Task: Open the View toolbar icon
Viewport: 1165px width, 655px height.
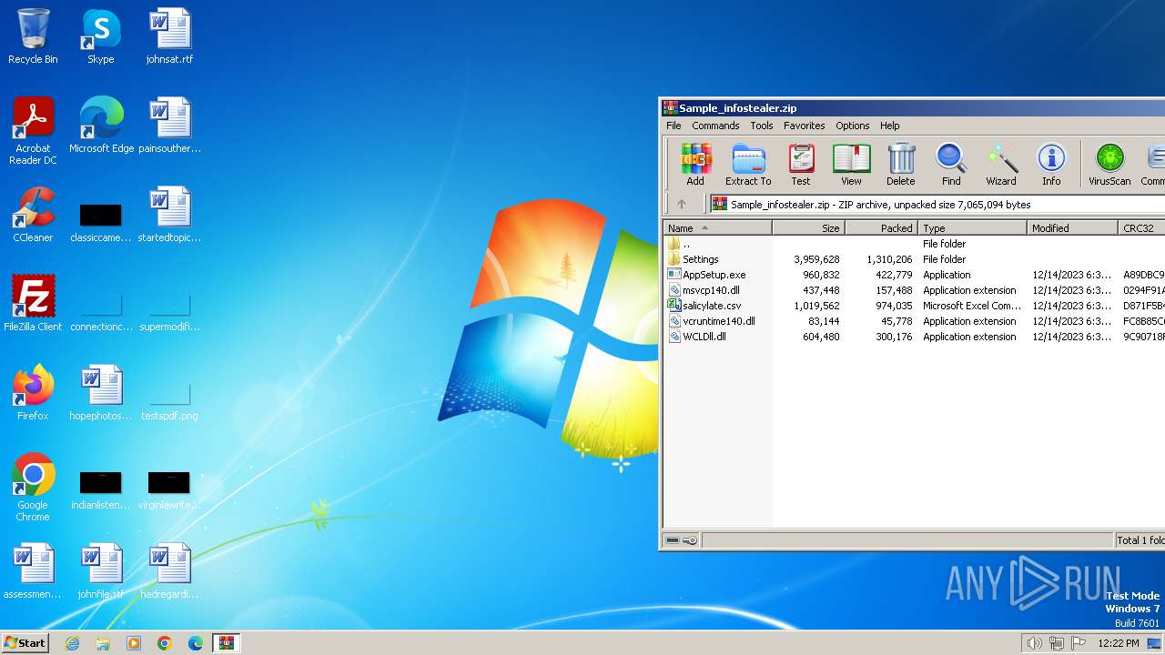Action: 851,165
